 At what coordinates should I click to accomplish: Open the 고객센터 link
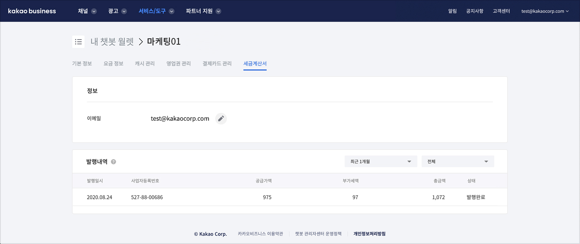click(501, 11)
